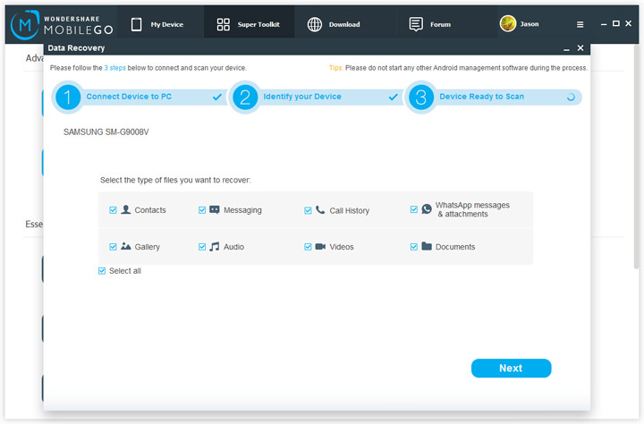Click the MobileGo logo icon

[x=25, y=25]
